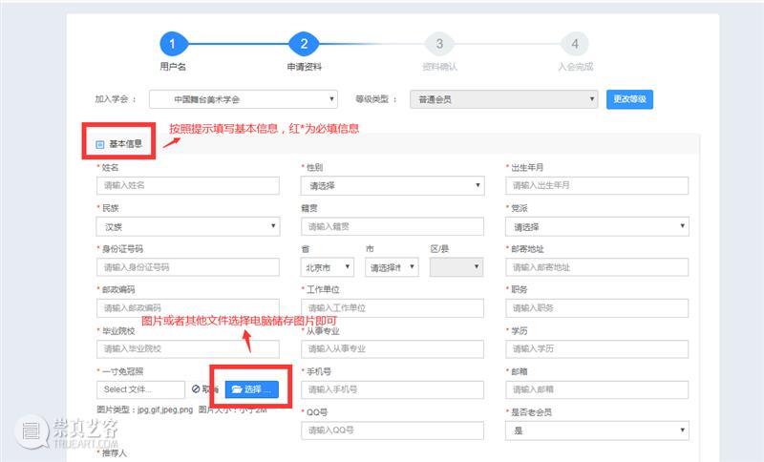
Task: Click the Select 文件 file field
Action: [x=140, y=389]
